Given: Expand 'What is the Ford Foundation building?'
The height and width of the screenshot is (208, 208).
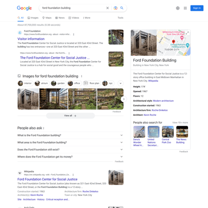Looking at the screenshot, I should [x=70, y=135].
